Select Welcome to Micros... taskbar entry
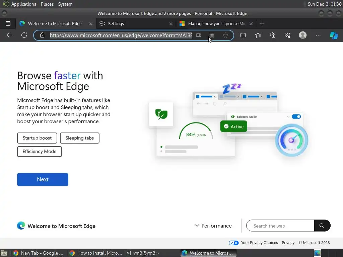The width and height of the screenshot is (343, 257). point(208,253)
